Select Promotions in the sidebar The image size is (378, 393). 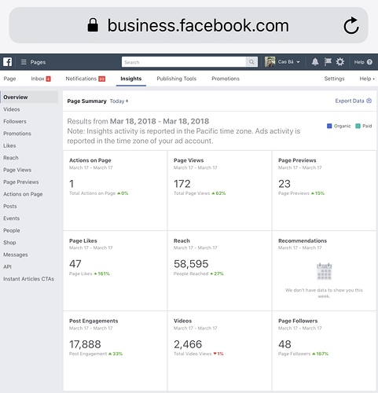(17, 134)
